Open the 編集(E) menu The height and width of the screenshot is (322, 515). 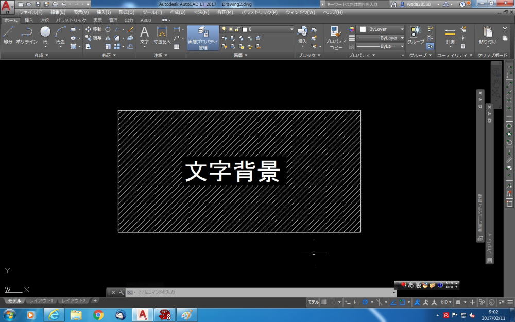click(x=58, y=12)
